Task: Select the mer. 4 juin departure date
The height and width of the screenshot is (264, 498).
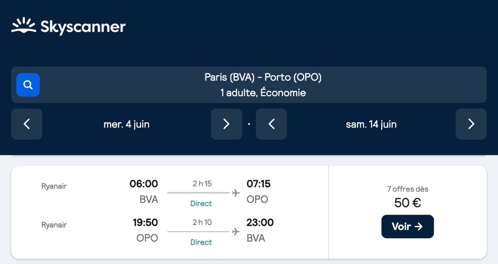Action: (127, 124)
